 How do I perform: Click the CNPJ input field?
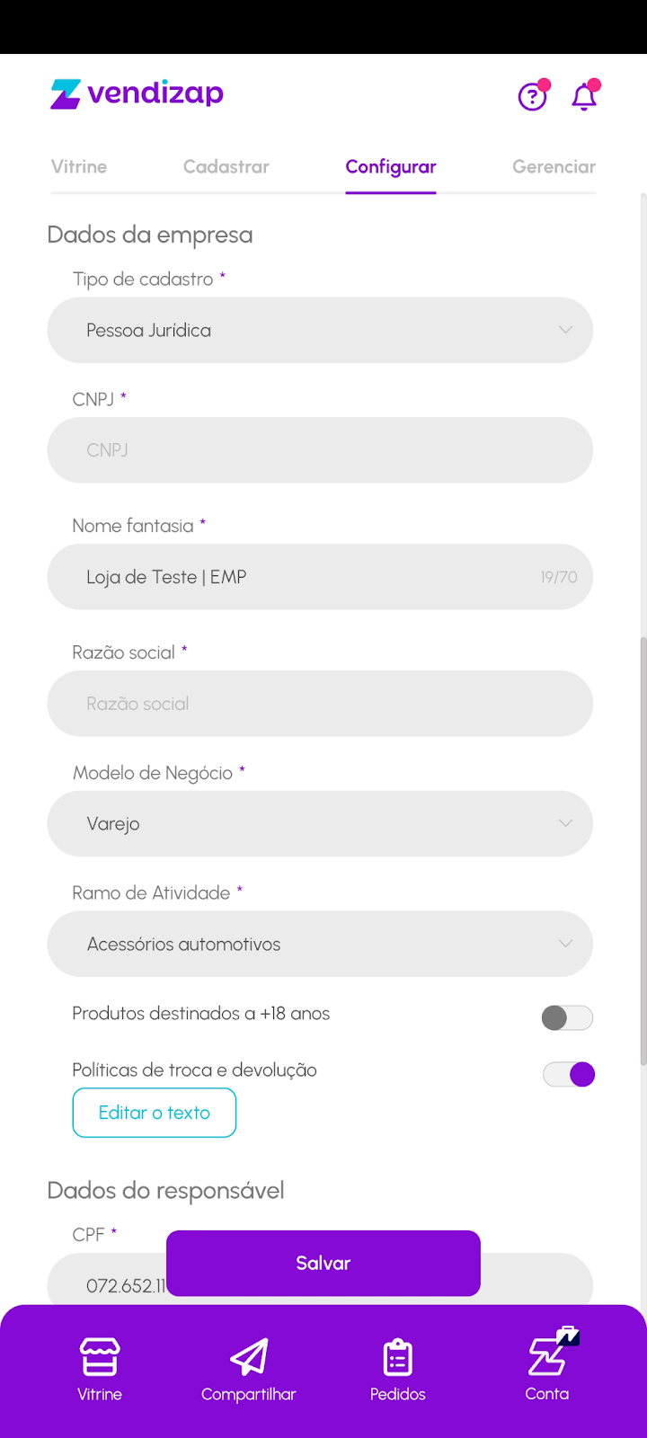[320, 450]
